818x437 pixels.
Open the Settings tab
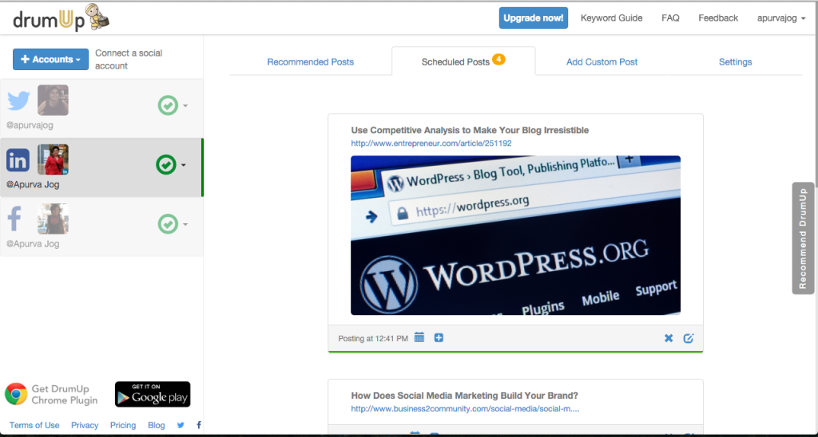coord(735,62)
